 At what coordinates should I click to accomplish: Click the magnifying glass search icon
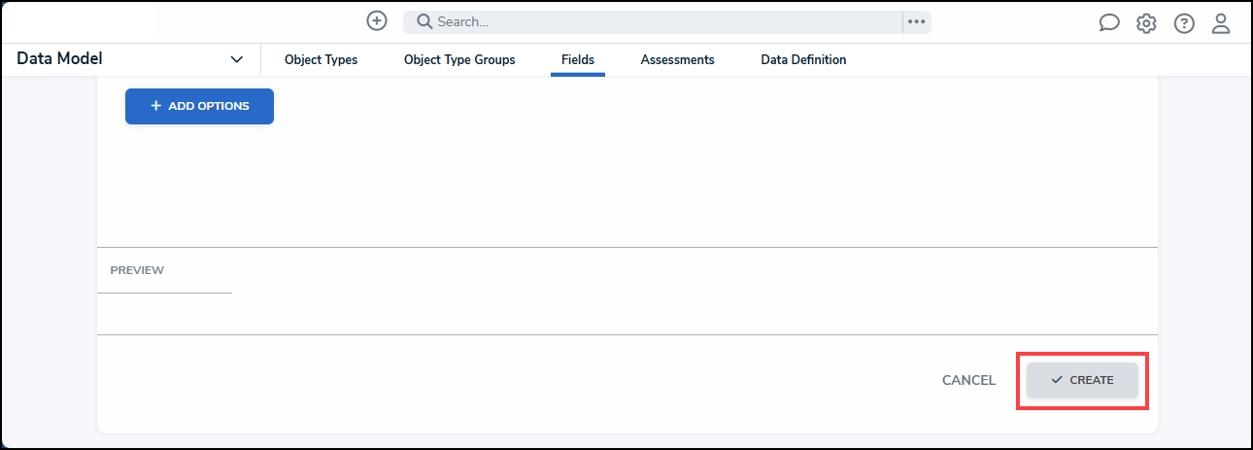click(424, 21)
